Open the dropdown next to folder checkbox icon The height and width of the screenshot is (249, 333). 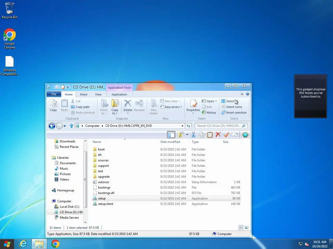point(187,135)
